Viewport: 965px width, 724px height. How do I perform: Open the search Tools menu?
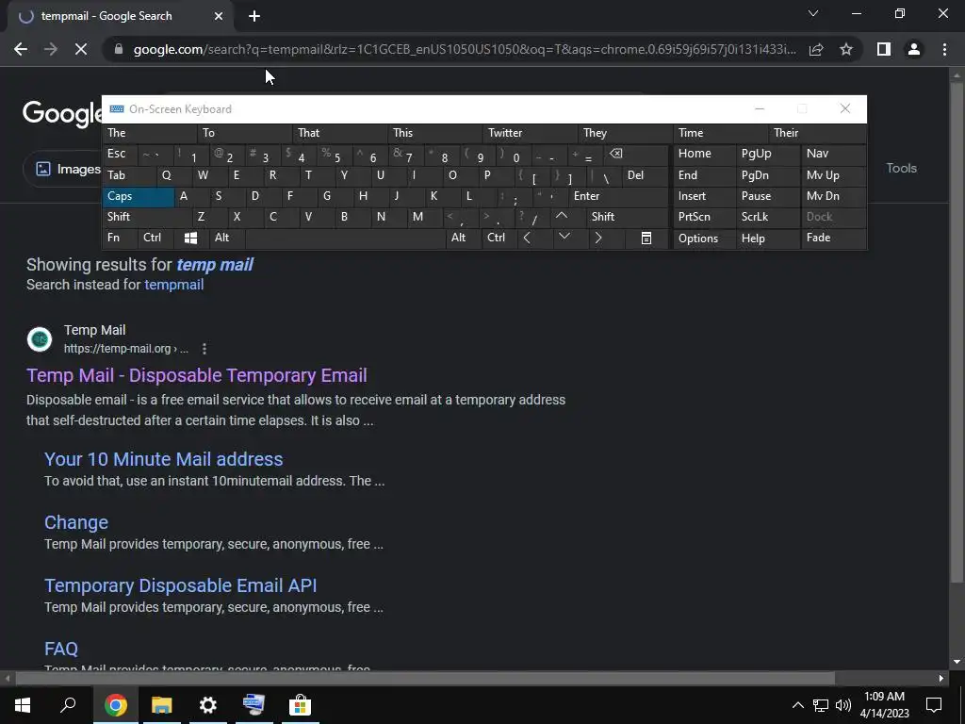point(901,168)
